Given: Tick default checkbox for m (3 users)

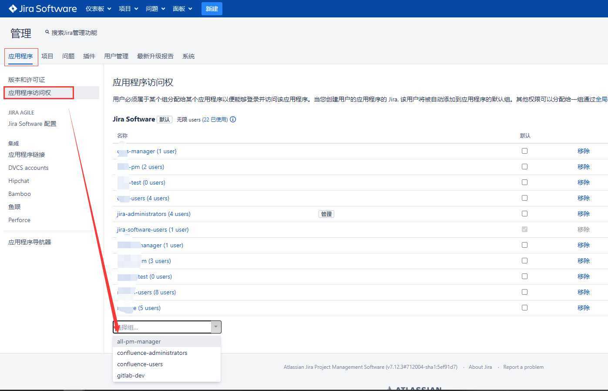Looking at the screenshot, I should (x=524, y=260).
